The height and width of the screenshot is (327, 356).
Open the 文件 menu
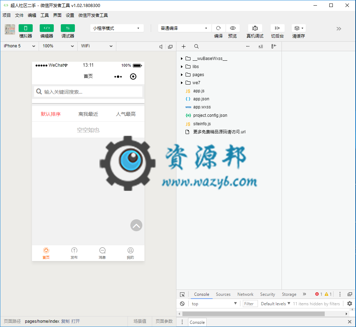click(x=19, y=15)
